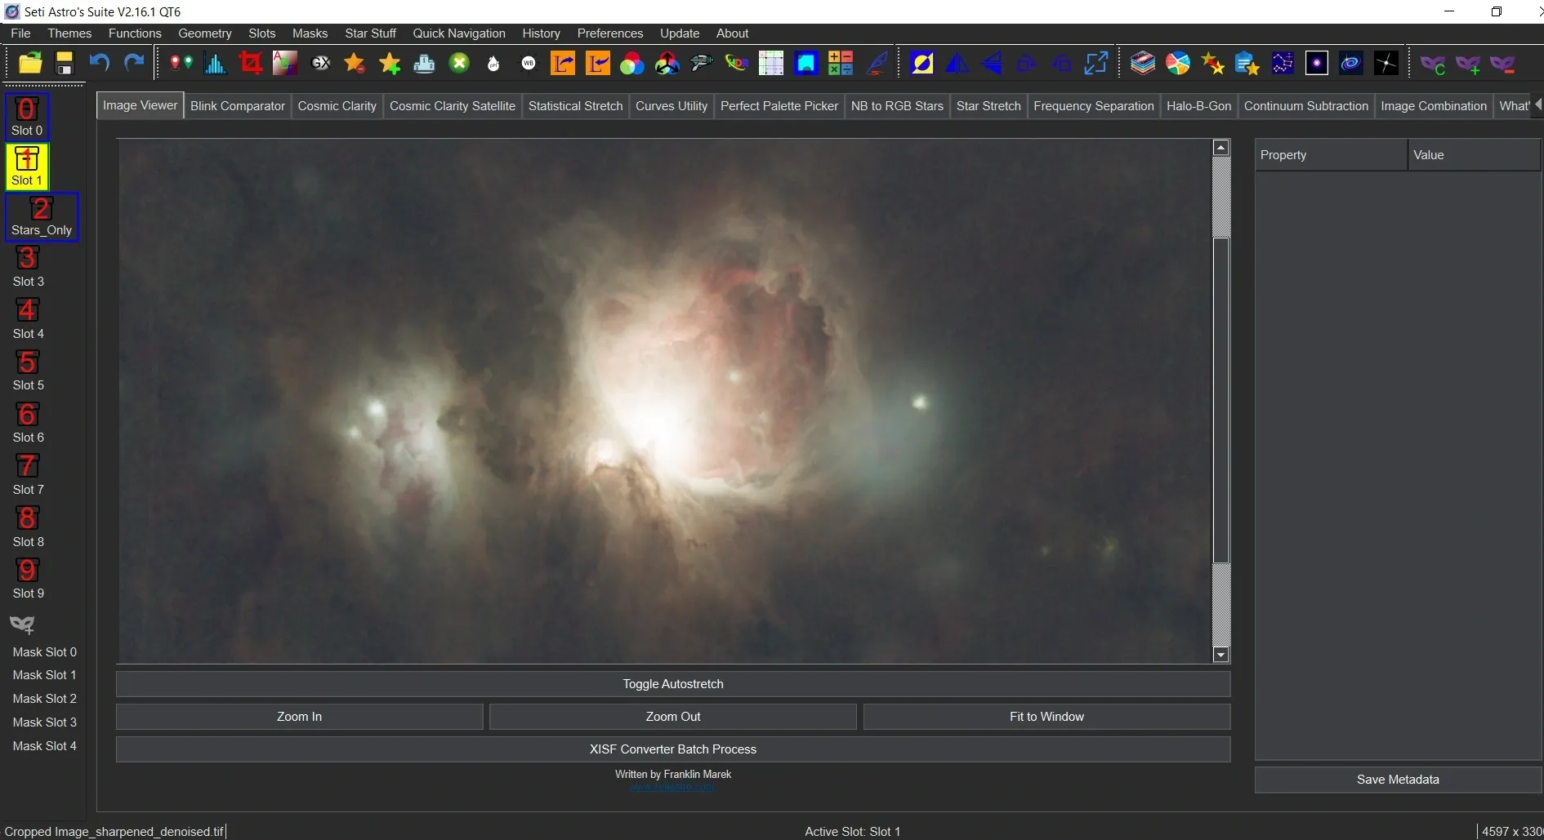Click the pH droplet icon
Viewport: 1544px width, 840px height.
tap(493, 63)
